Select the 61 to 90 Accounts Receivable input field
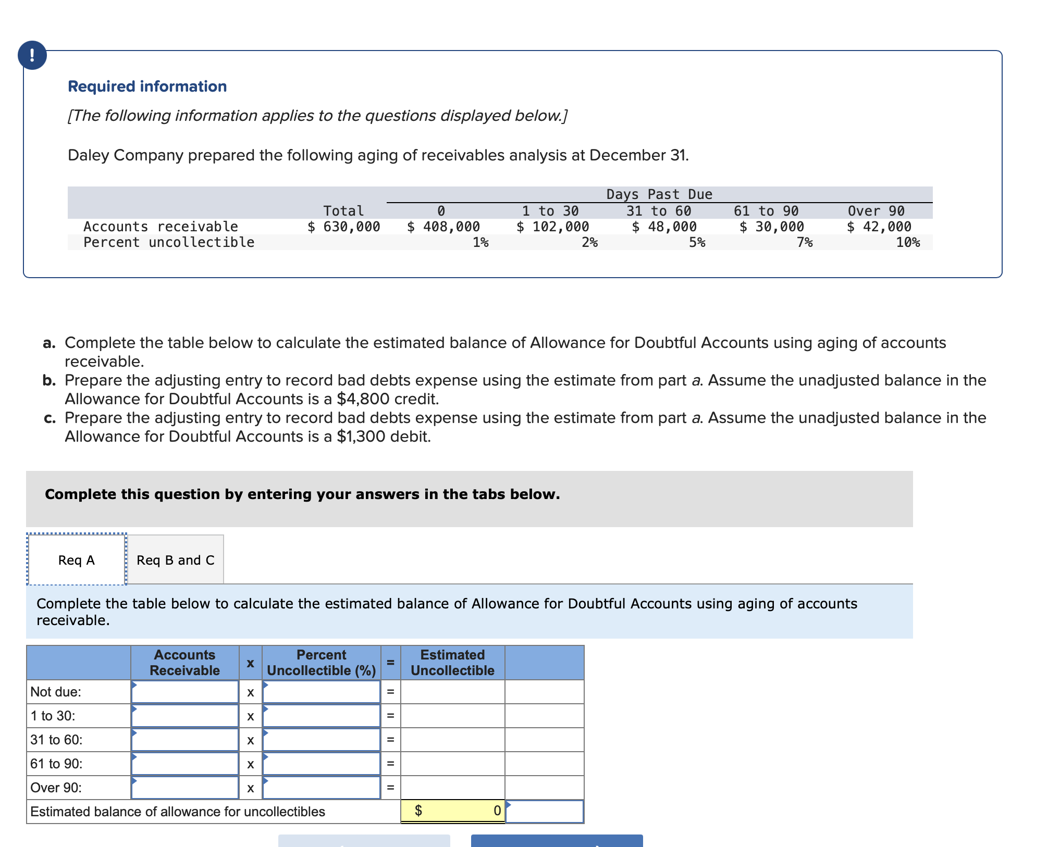 click(185, 764)
